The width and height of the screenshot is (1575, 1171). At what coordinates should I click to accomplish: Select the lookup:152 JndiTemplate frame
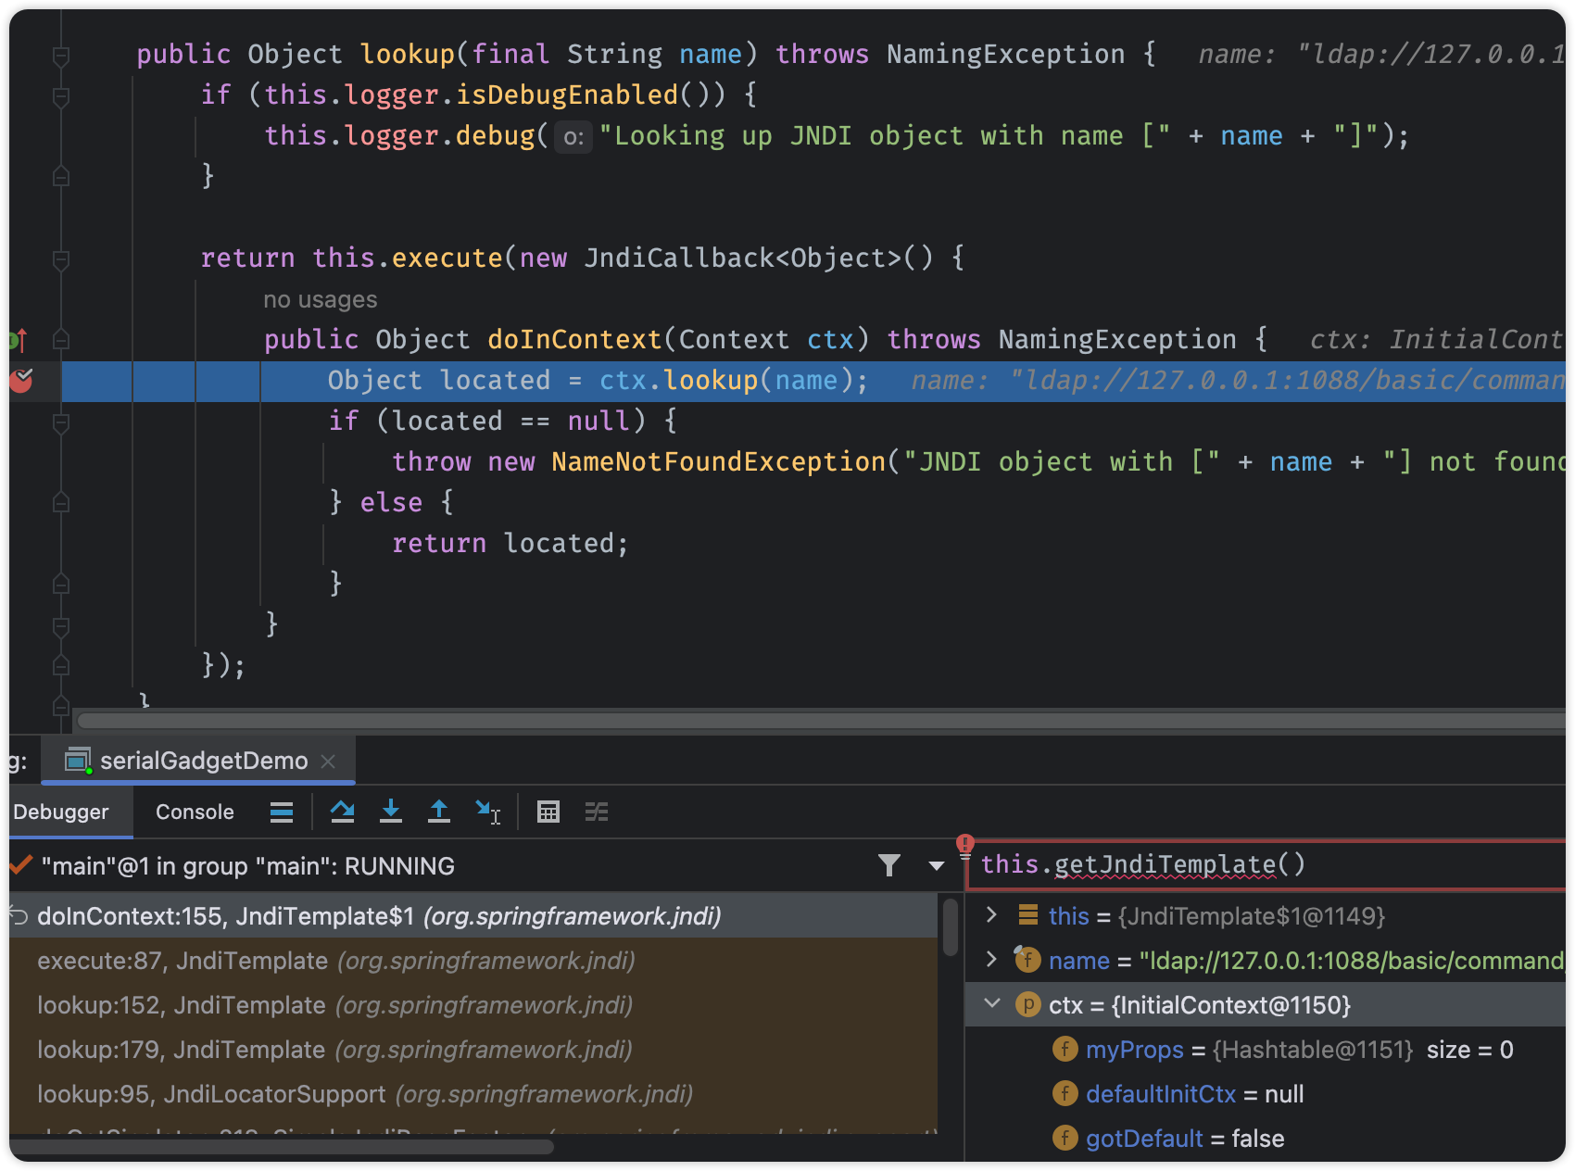point(472,1005)
